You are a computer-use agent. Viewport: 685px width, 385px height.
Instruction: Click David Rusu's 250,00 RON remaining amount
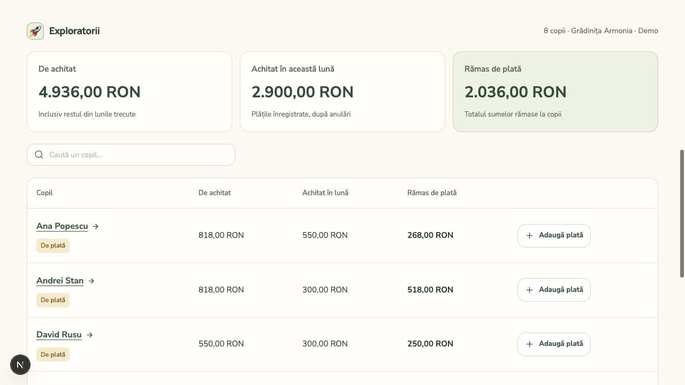[x=430, y=344]
